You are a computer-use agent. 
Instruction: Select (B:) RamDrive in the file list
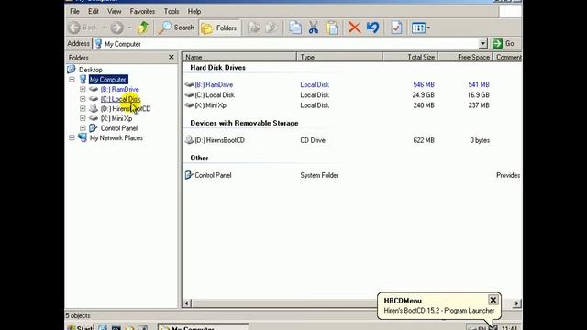tap(214, 85)
